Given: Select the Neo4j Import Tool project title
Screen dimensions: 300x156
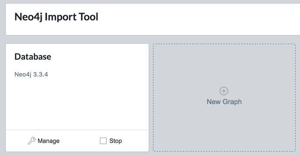Looking at the screenshot, I should pyautogui.click(x=56, y=17).
